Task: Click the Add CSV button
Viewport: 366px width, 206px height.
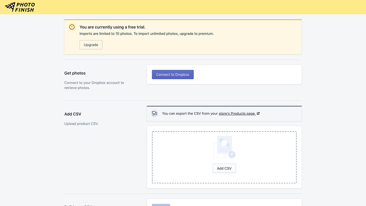Action: 224,168
